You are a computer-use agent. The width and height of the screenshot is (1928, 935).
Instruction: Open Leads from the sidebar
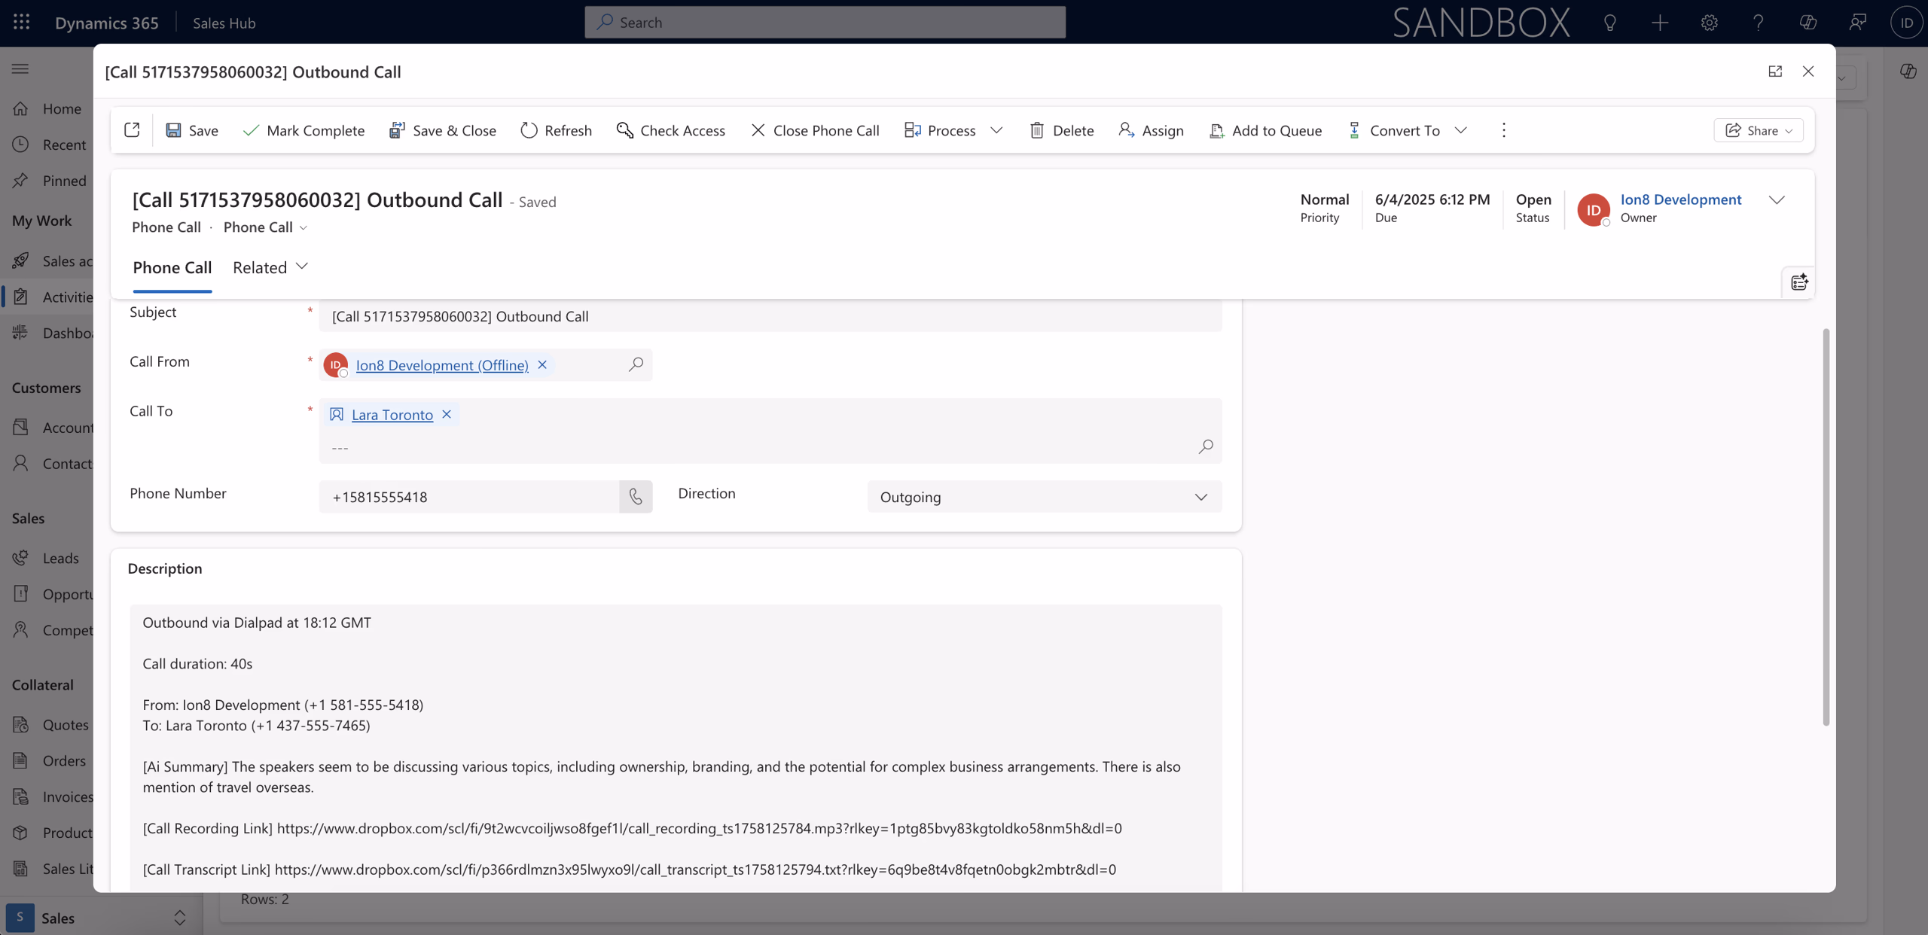(x=60, y=558)
